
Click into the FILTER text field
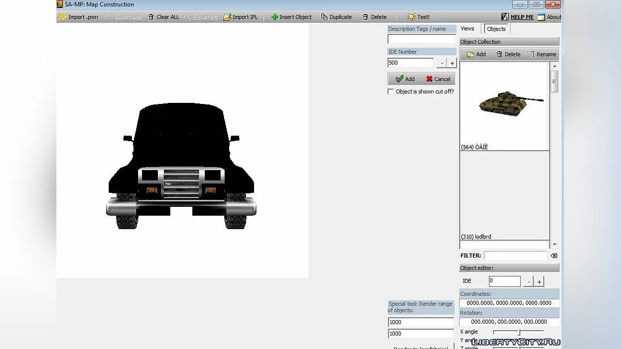point(515,256)
